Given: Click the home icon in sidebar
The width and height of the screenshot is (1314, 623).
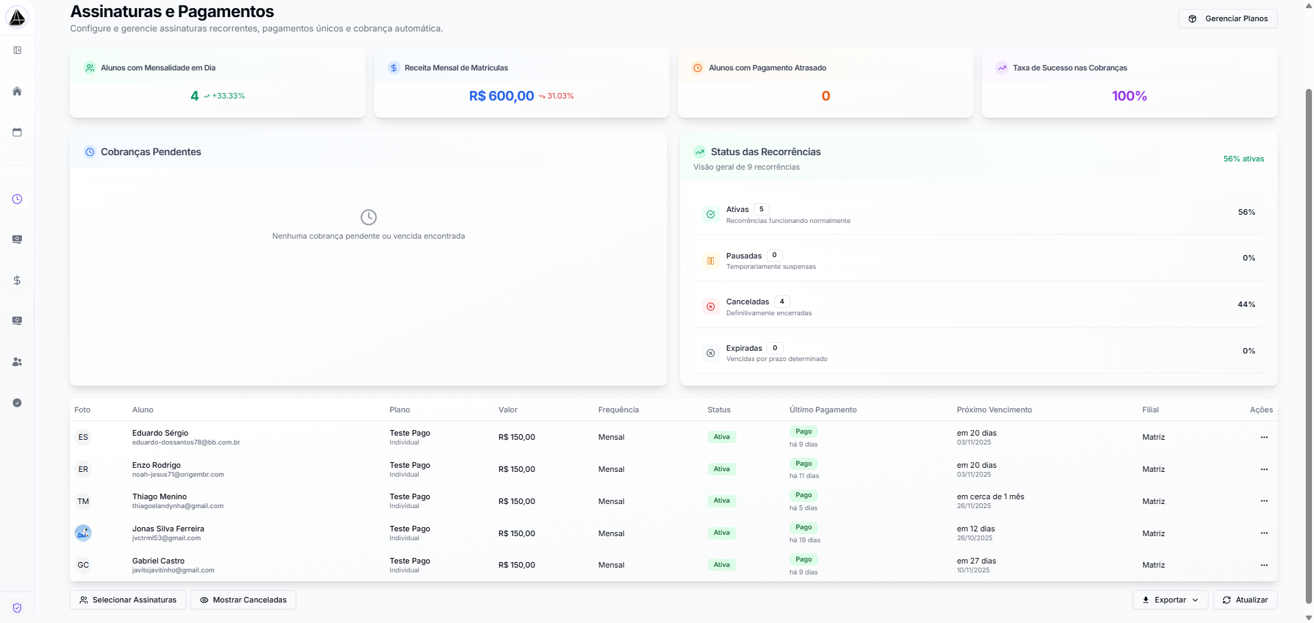Looking at the screenshot, I should coord(17,92).
